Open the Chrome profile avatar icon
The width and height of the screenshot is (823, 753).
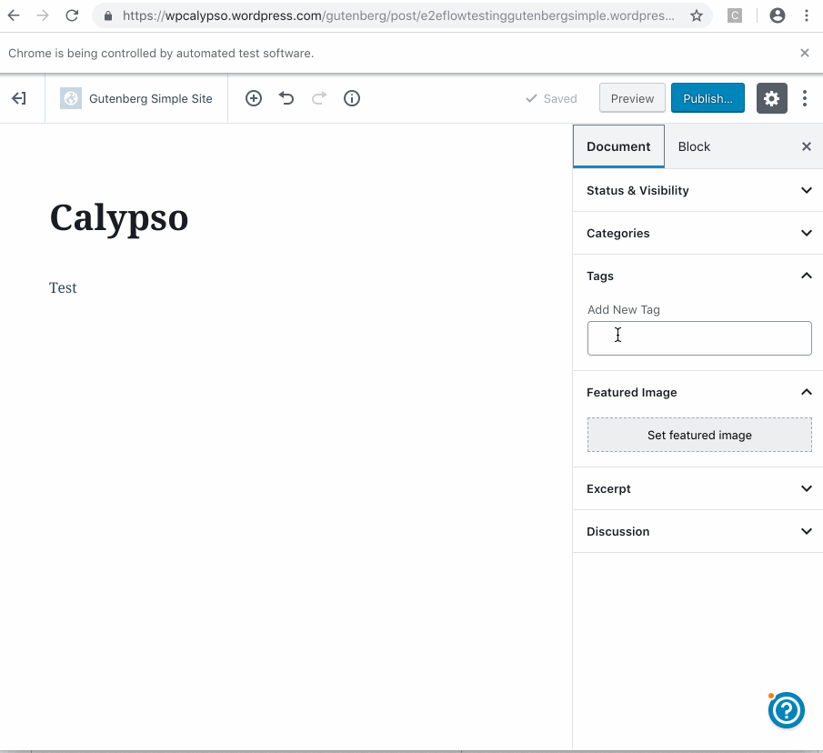point(778,15)
